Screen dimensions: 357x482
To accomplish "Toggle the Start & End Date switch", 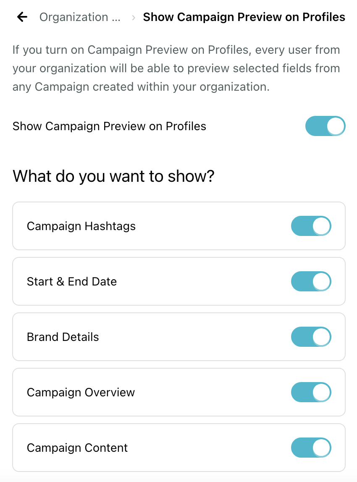I will pyautogui.click(x=311, y=281).
